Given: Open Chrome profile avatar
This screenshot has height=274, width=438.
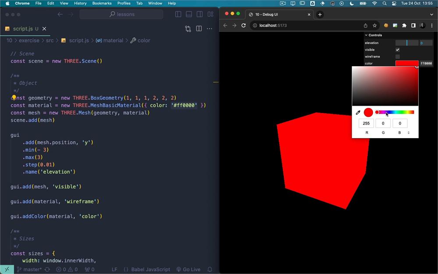Looking at the screenshot, I should (423, 25).
